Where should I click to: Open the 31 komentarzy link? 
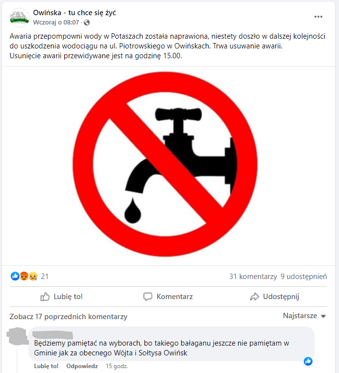tap(253, 277)
